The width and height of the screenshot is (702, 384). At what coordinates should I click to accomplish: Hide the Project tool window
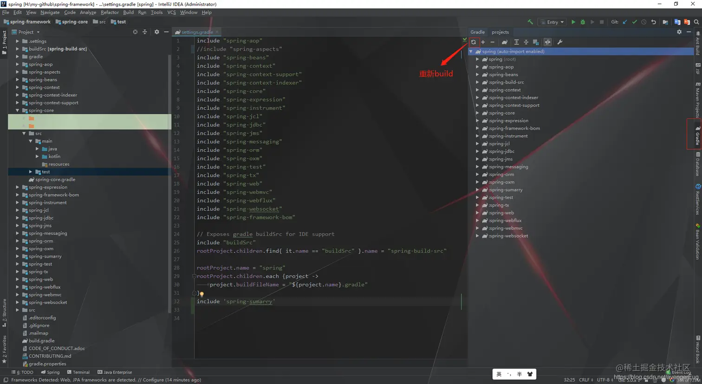tap(166, 32)
